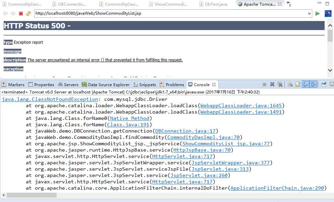The image size is (334, 202).
Task: Show hidden editor tabs list
Action: (x=288, y=4)
